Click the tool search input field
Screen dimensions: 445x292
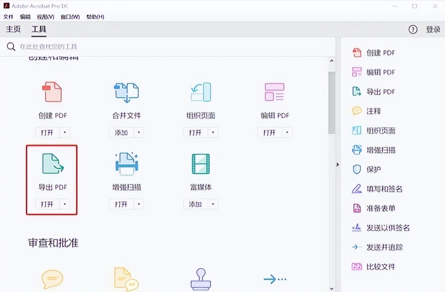164,47
